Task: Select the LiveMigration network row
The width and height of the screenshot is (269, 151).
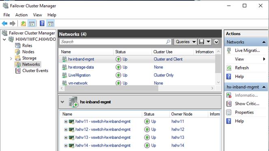Action: 137,75
